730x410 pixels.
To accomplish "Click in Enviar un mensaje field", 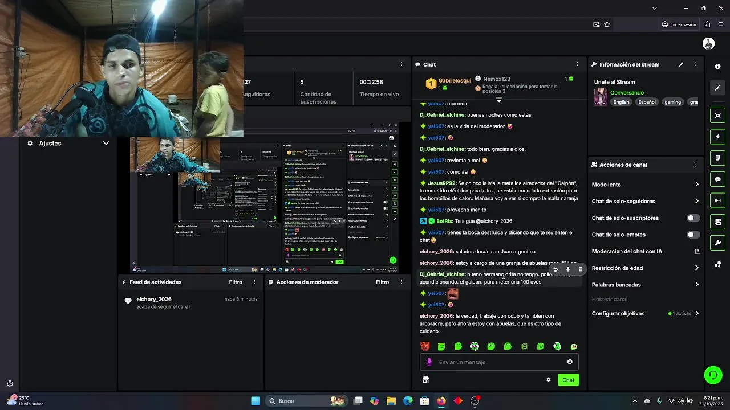I will tap(499, 362).
